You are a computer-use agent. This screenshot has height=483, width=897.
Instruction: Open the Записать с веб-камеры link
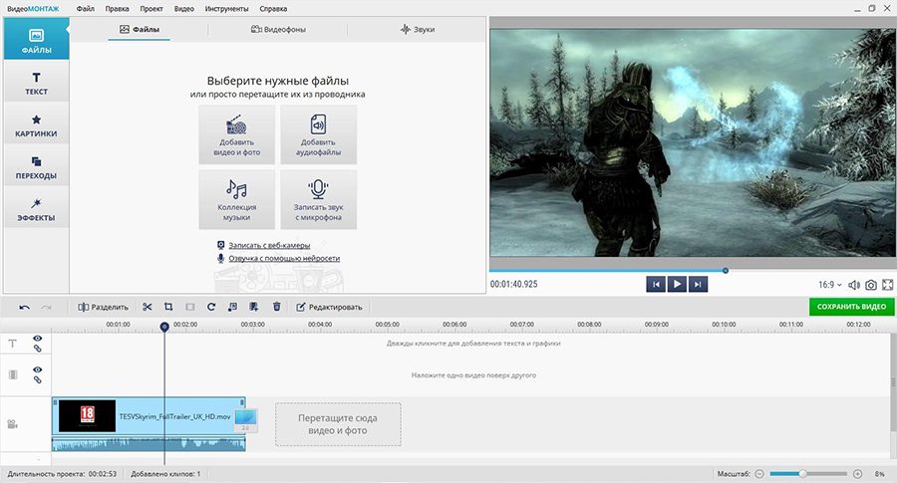(x=269, y=245)
